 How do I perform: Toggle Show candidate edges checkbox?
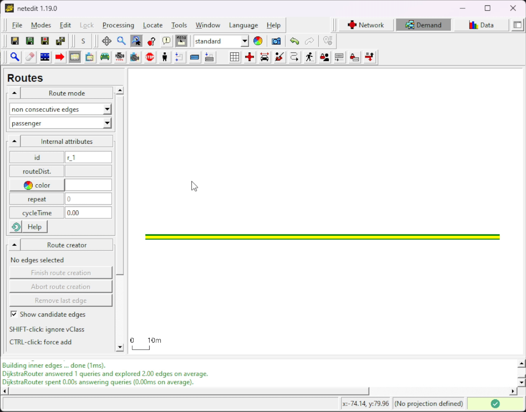click(14, 314)
